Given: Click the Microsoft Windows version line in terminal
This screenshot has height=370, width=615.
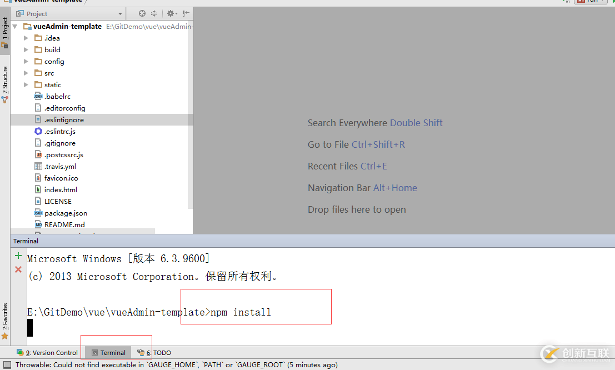Looking at the screenshot, I should pyautogui.click(x=118, y=258).
